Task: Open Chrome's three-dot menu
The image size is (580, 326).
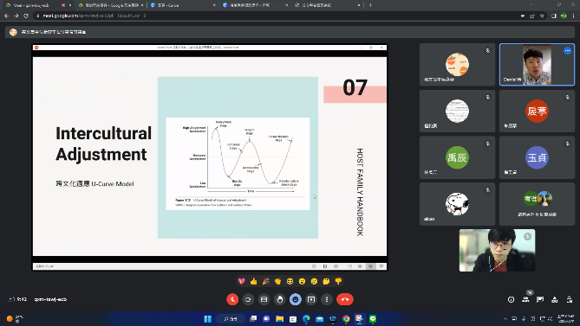Action: 573,16
